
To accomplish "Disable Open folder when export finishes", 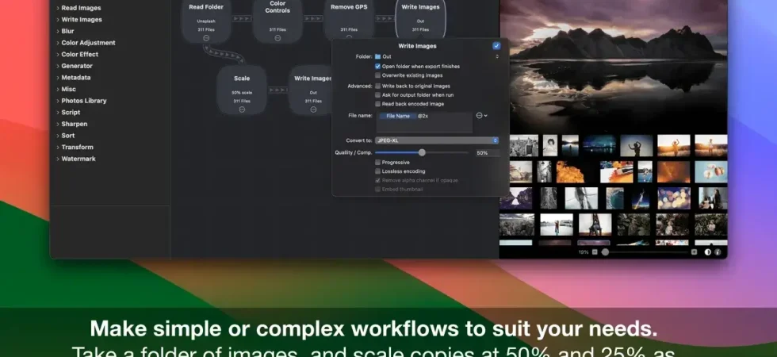I will click(377, 67).
